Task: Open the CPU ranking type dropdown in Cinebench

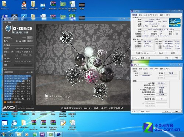Action: coord(8,72)
